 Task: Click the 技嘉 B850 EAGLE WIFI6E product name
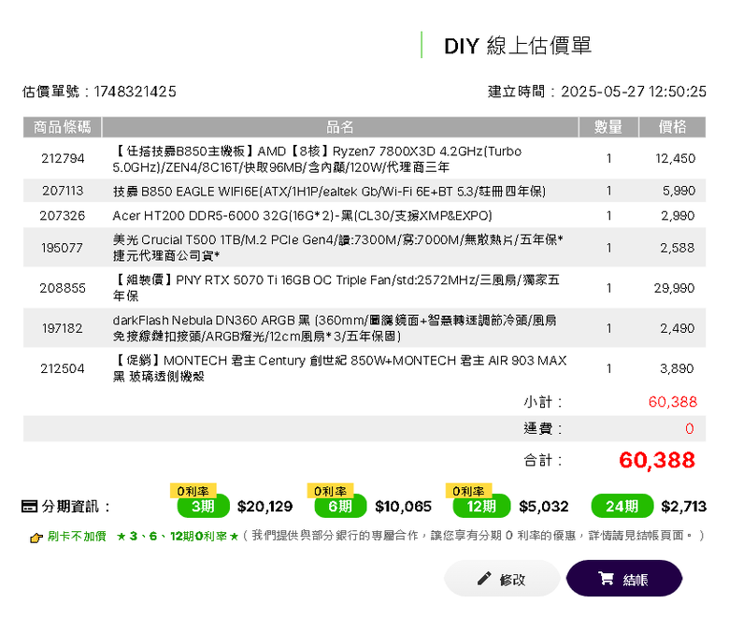329,191
